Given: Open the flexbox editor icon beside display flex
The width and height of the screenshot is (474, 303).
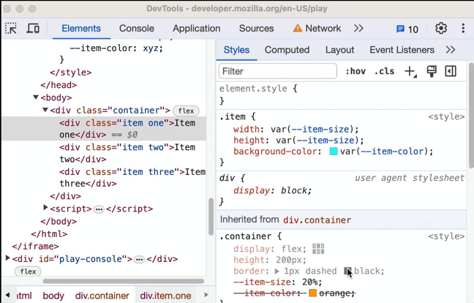Looking at the screenshot, I should 318,249.
